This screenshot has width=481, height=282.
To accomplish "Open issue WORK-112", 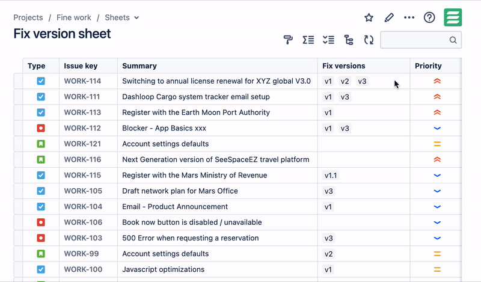I will (x=82, y=128).
